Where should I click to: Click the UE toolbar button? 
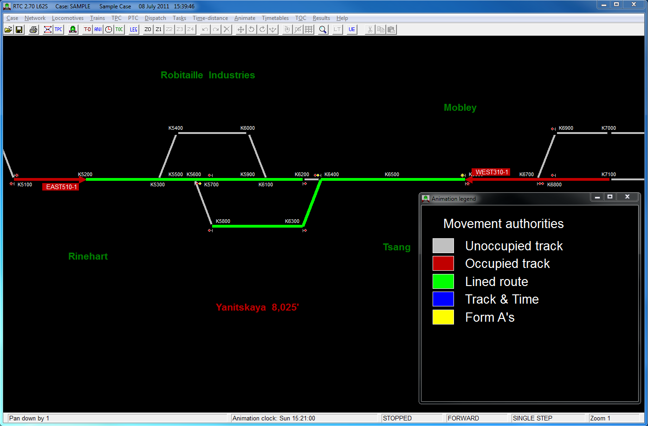pos(352,30)
